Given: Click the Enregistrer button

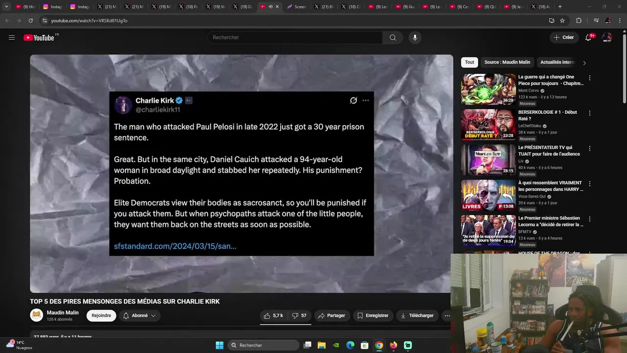Looking at the screenshot, I should (373, 316).
